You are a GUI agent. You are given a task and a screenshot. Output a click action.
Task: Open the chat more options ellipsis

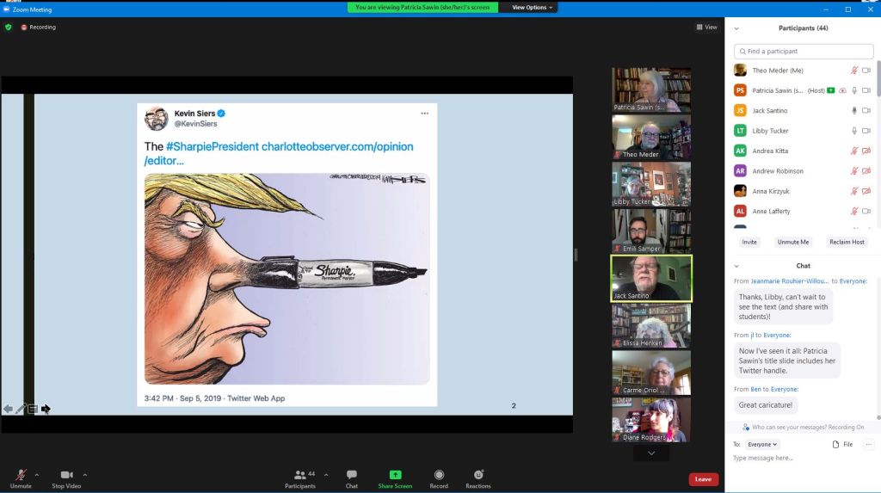click(868, 444)
